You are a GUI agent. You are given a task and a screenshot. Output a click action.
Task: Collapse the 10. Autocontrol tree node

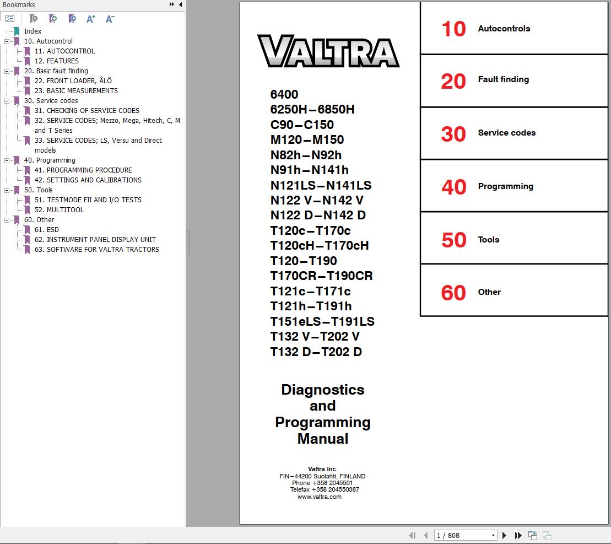coord(7,41)
